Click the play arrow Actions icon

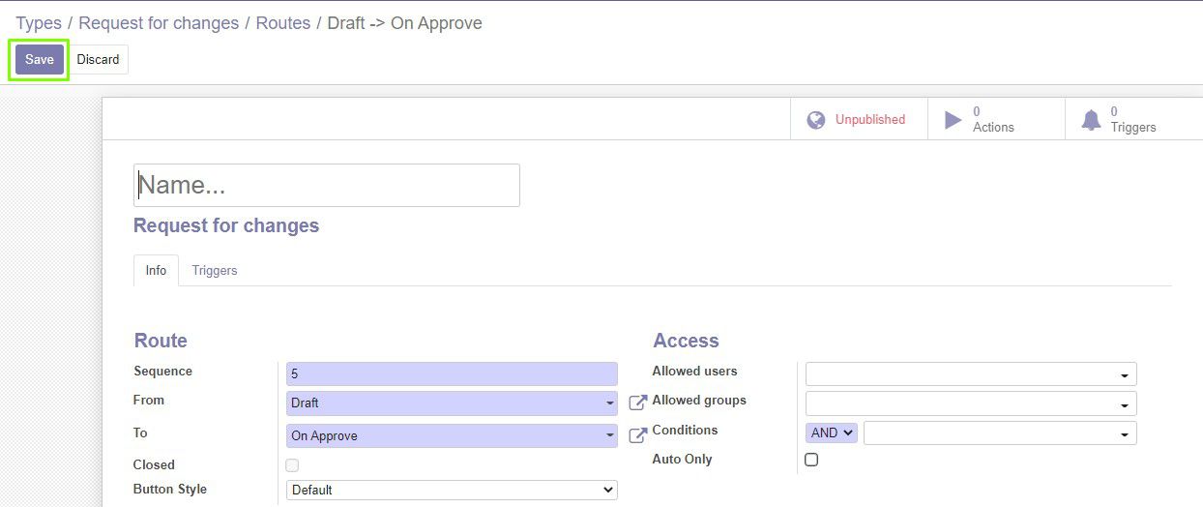click(x=953, y=120)
